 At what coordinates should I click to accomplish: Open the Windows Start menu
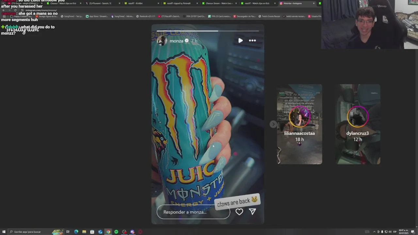coord(4,232)
